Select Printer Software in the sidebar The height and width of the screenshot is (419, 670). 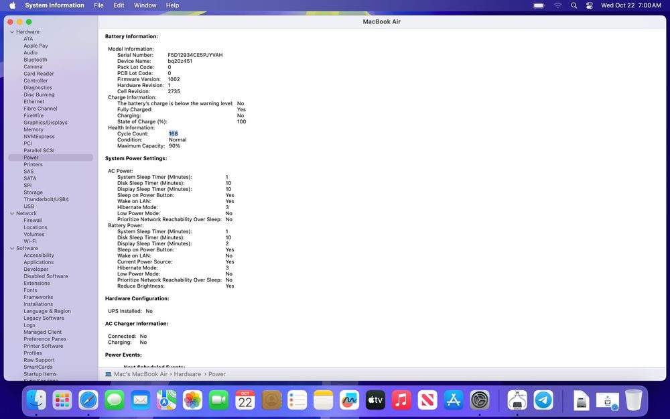pyautogui.click(x=43, y=347)
